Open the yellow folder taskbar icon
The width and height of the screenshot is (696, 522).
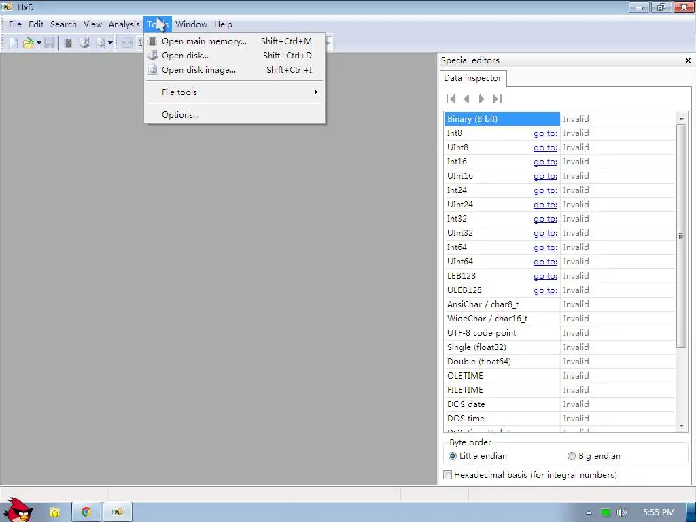coord(54,512)
